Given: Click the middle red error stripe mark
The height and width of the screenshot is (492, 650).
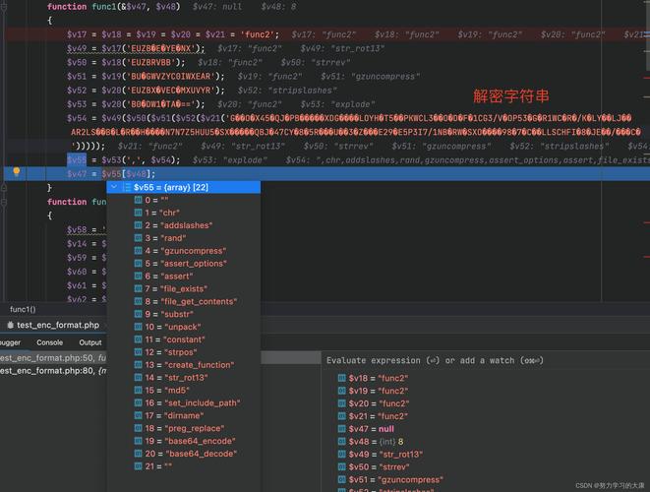Looking at the screenshot, I should (647, 223).
